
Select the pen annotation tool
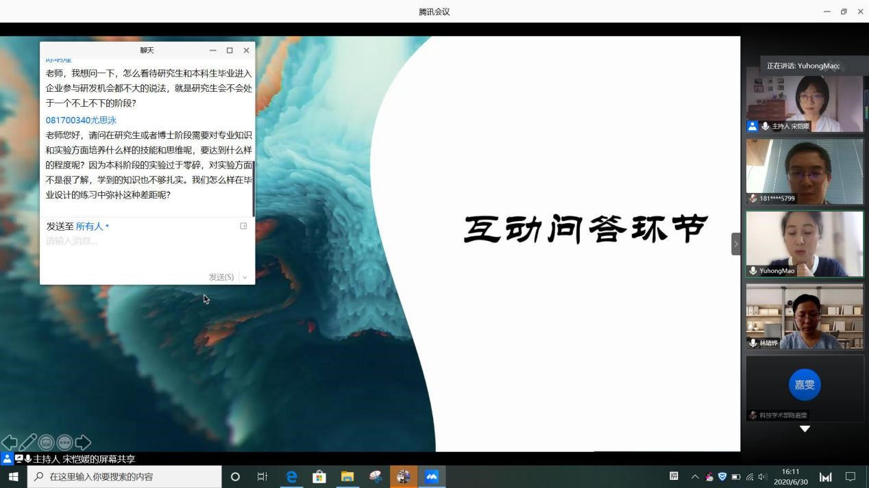(x=28, y=443)
